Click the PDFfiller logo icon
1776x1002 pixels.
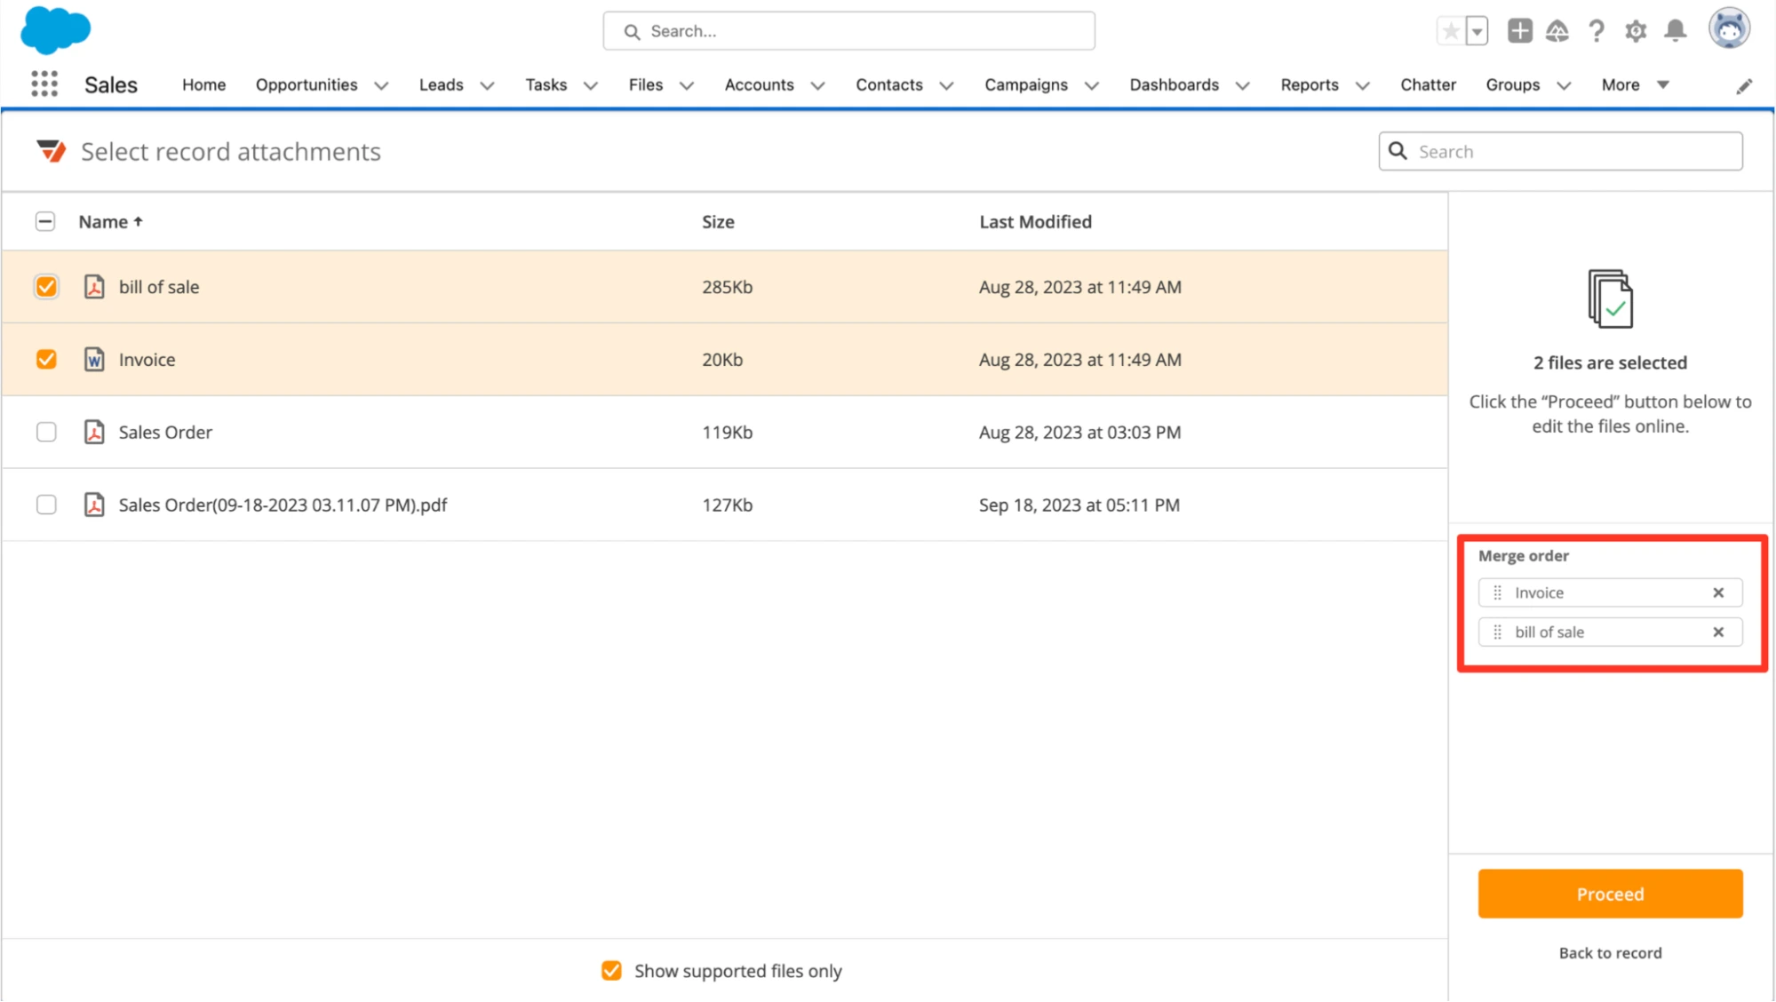click(x=52, y=151)
